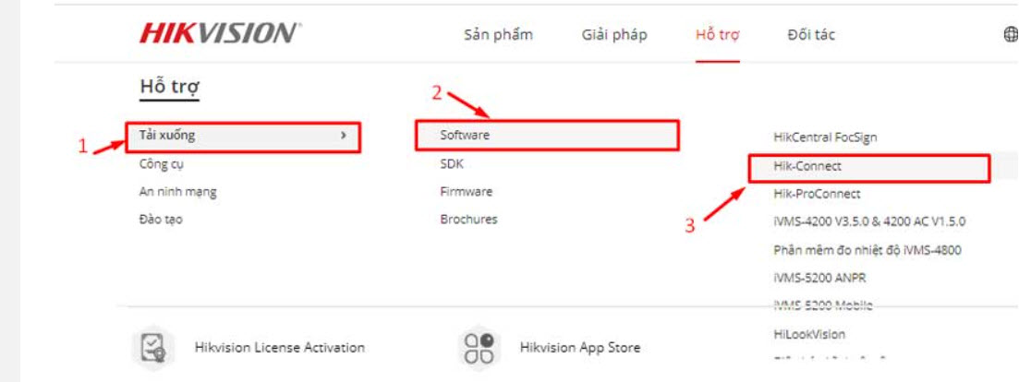
Task: Choose SDK download category
Action: click(x=452, y=164)
